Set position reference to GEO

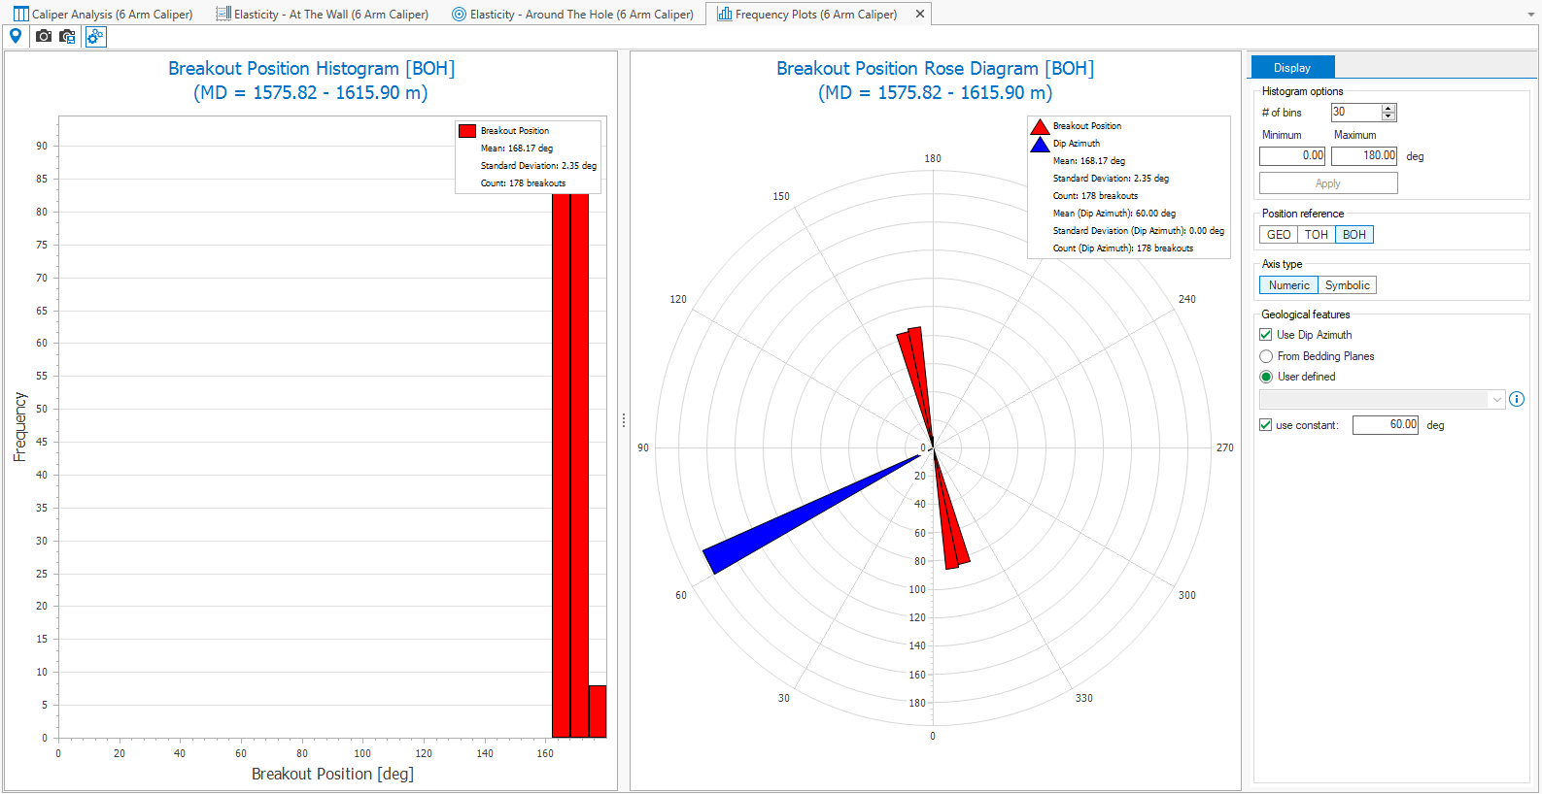[1279, 235]
